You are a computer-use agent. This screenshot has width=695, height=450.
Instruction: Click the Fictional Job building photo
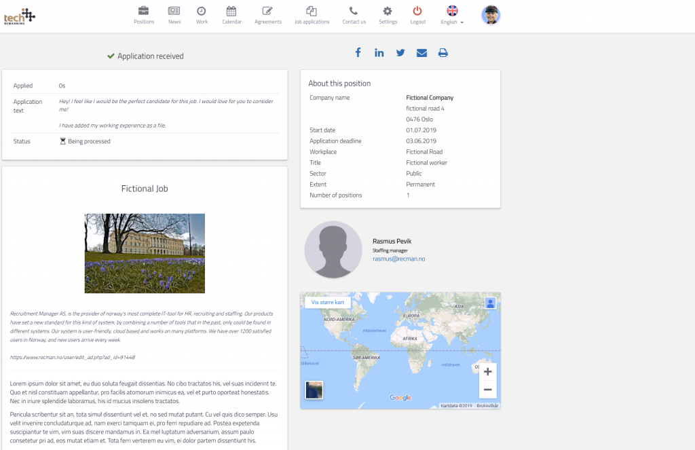(145, 253)
